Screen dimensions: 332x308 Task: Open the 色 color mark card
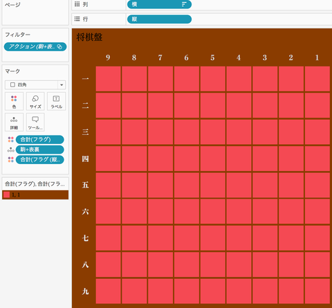(x=14, y=101)
